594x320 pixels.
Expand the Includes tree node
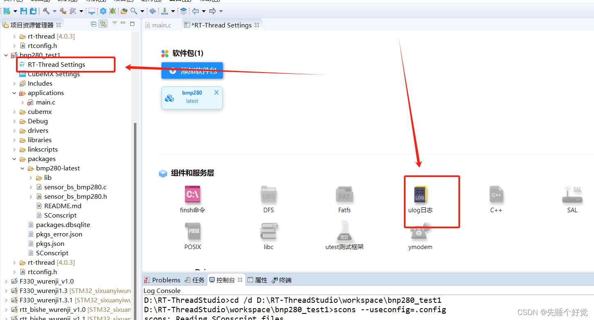point(14,84)
